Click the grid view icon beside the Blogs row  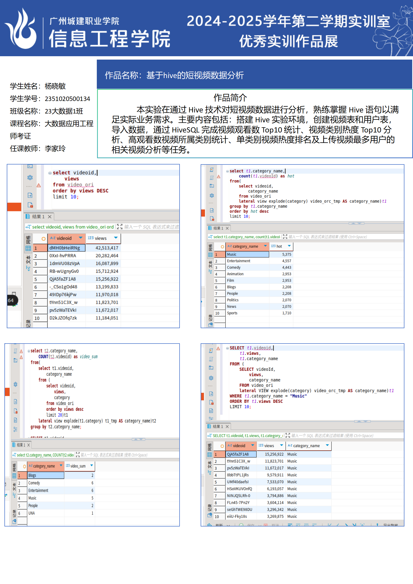pos(14,476)
